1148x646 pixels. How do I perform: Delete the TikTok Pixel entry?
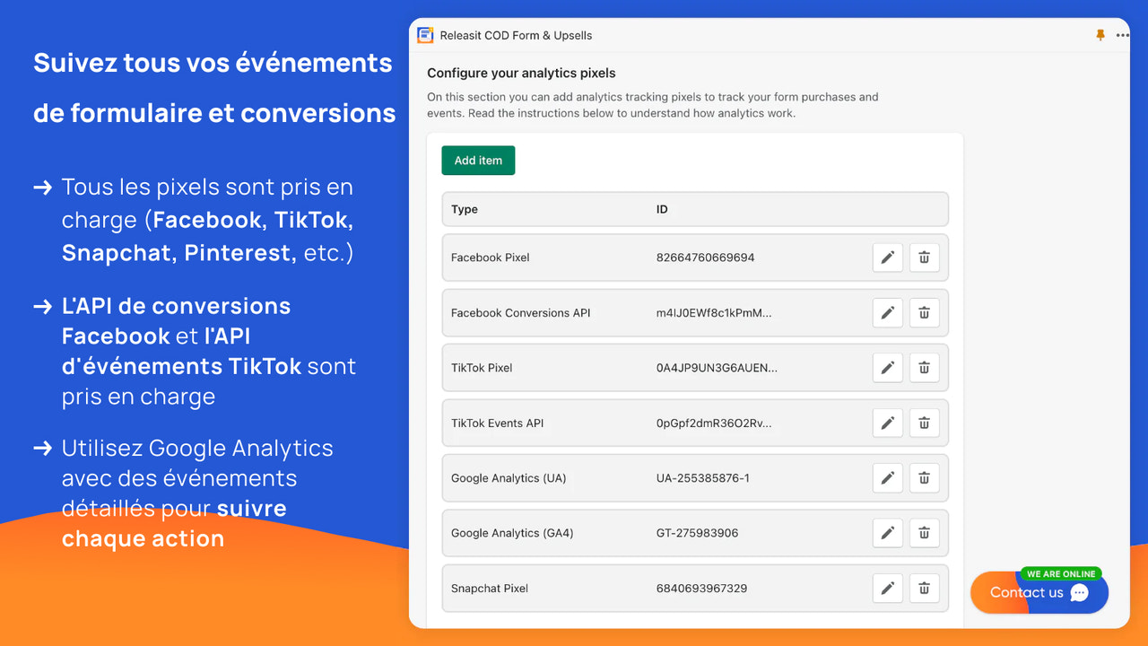[x=924, y=368]
